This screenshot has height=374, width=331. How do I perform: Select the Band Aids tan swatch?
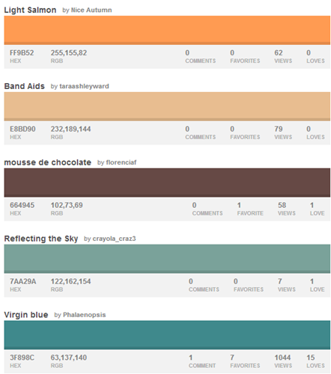pyautogui.click(x=167, y=106)
